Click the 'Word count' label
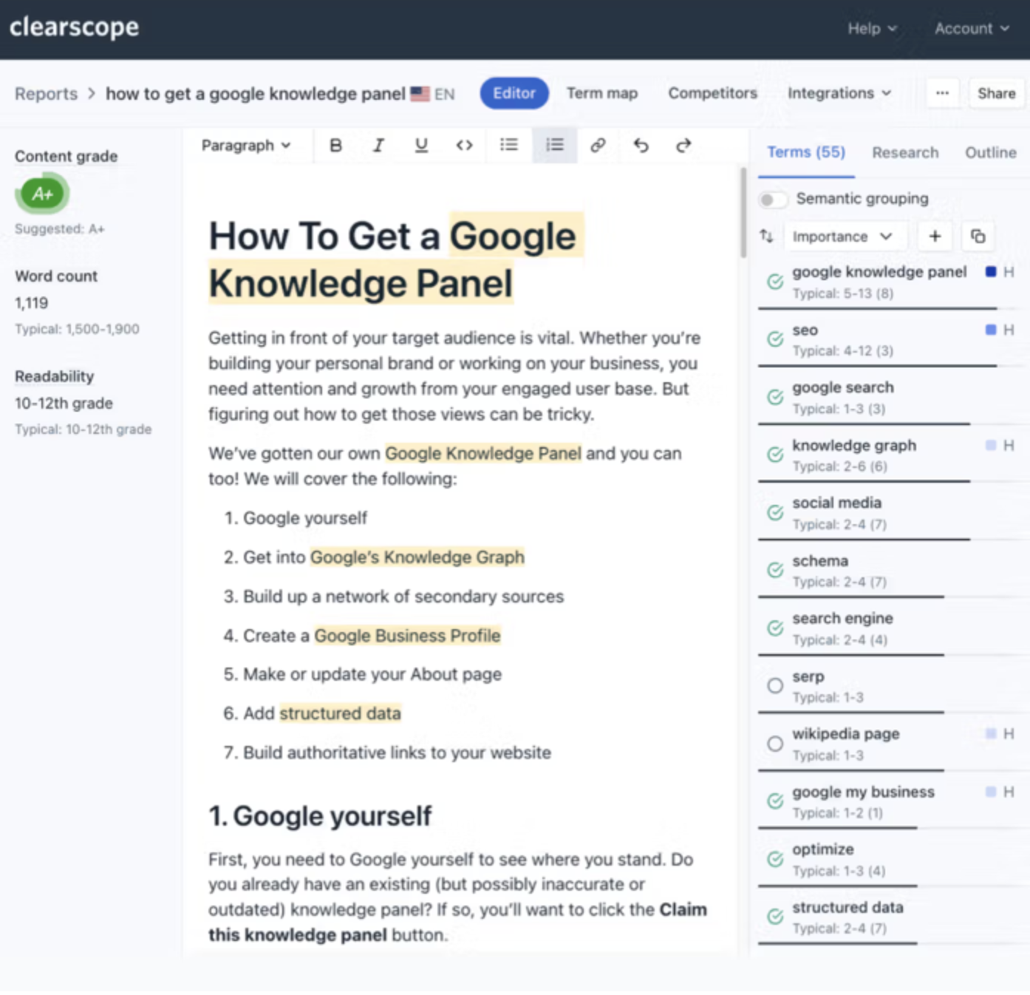Screen dimensions: 1030x995 (56, 276)
